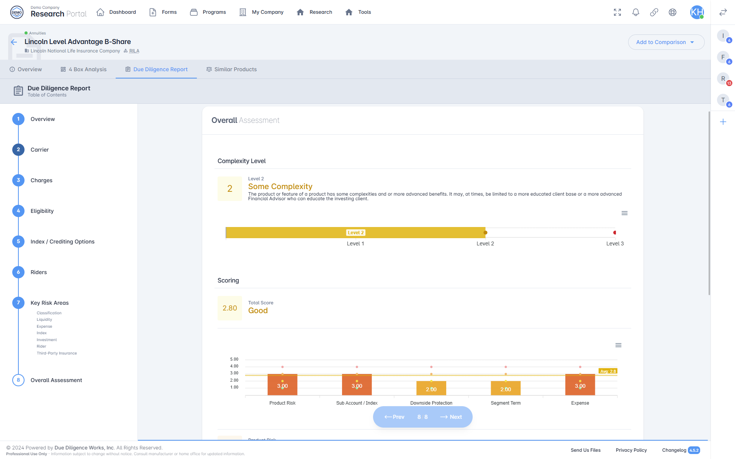Open the Changelog 4.5.2 link
The height and width of the screenshot is (459, 735).
coord(681,450)
